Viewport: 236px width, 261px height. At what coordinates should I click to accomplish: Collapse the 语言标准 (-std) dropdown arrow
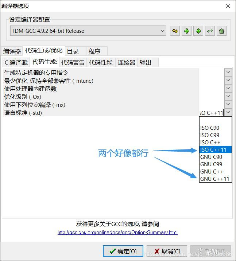pyautogui.click(x=228, y=112)
